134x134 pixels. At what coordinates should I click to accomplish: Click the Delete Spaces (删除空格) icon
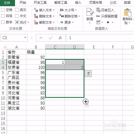coord(62,16)
